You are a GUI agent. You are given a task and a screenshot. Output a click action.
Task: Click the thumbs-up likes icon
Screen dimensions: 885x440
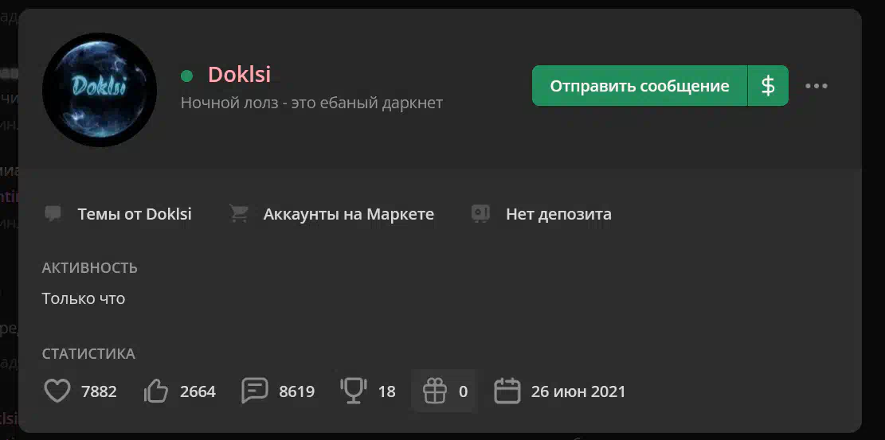(156, 391)
